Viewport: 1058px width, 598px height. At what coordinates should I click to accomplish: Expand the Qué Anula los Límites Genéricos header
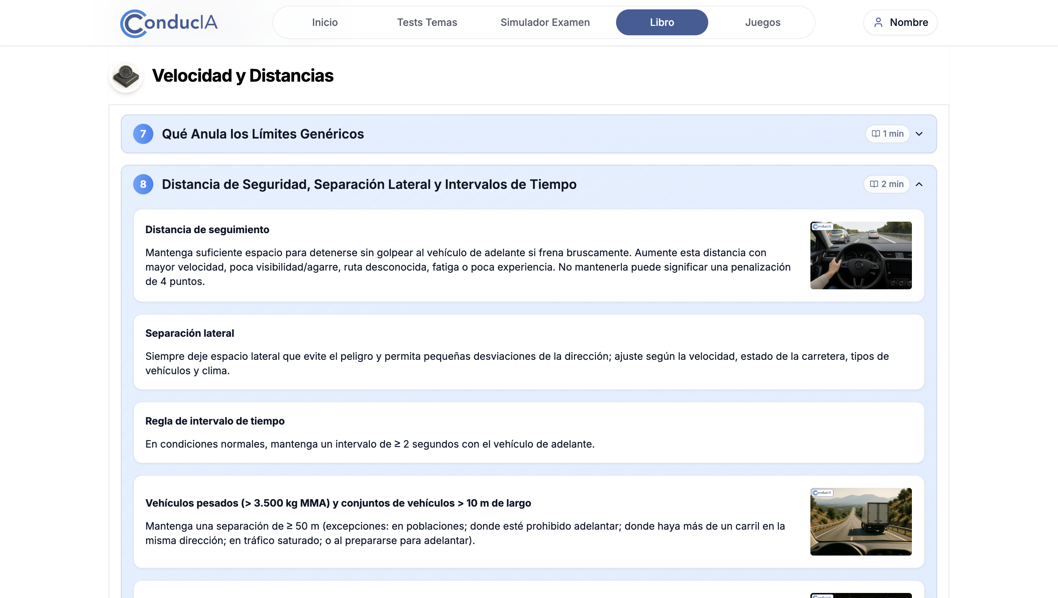tap(263, 134)
